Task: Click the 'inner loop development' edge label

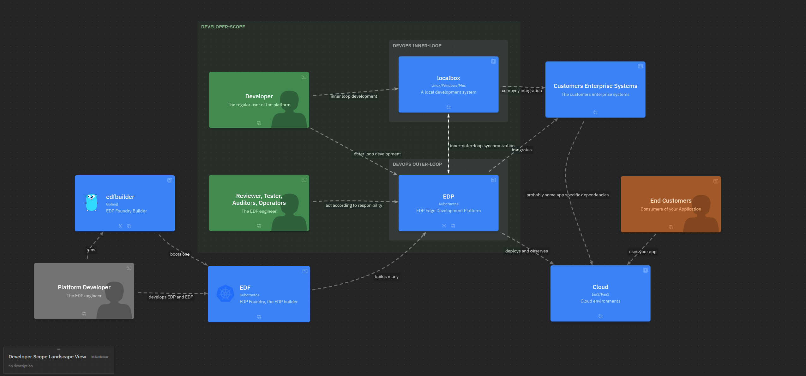Action: 354,96
